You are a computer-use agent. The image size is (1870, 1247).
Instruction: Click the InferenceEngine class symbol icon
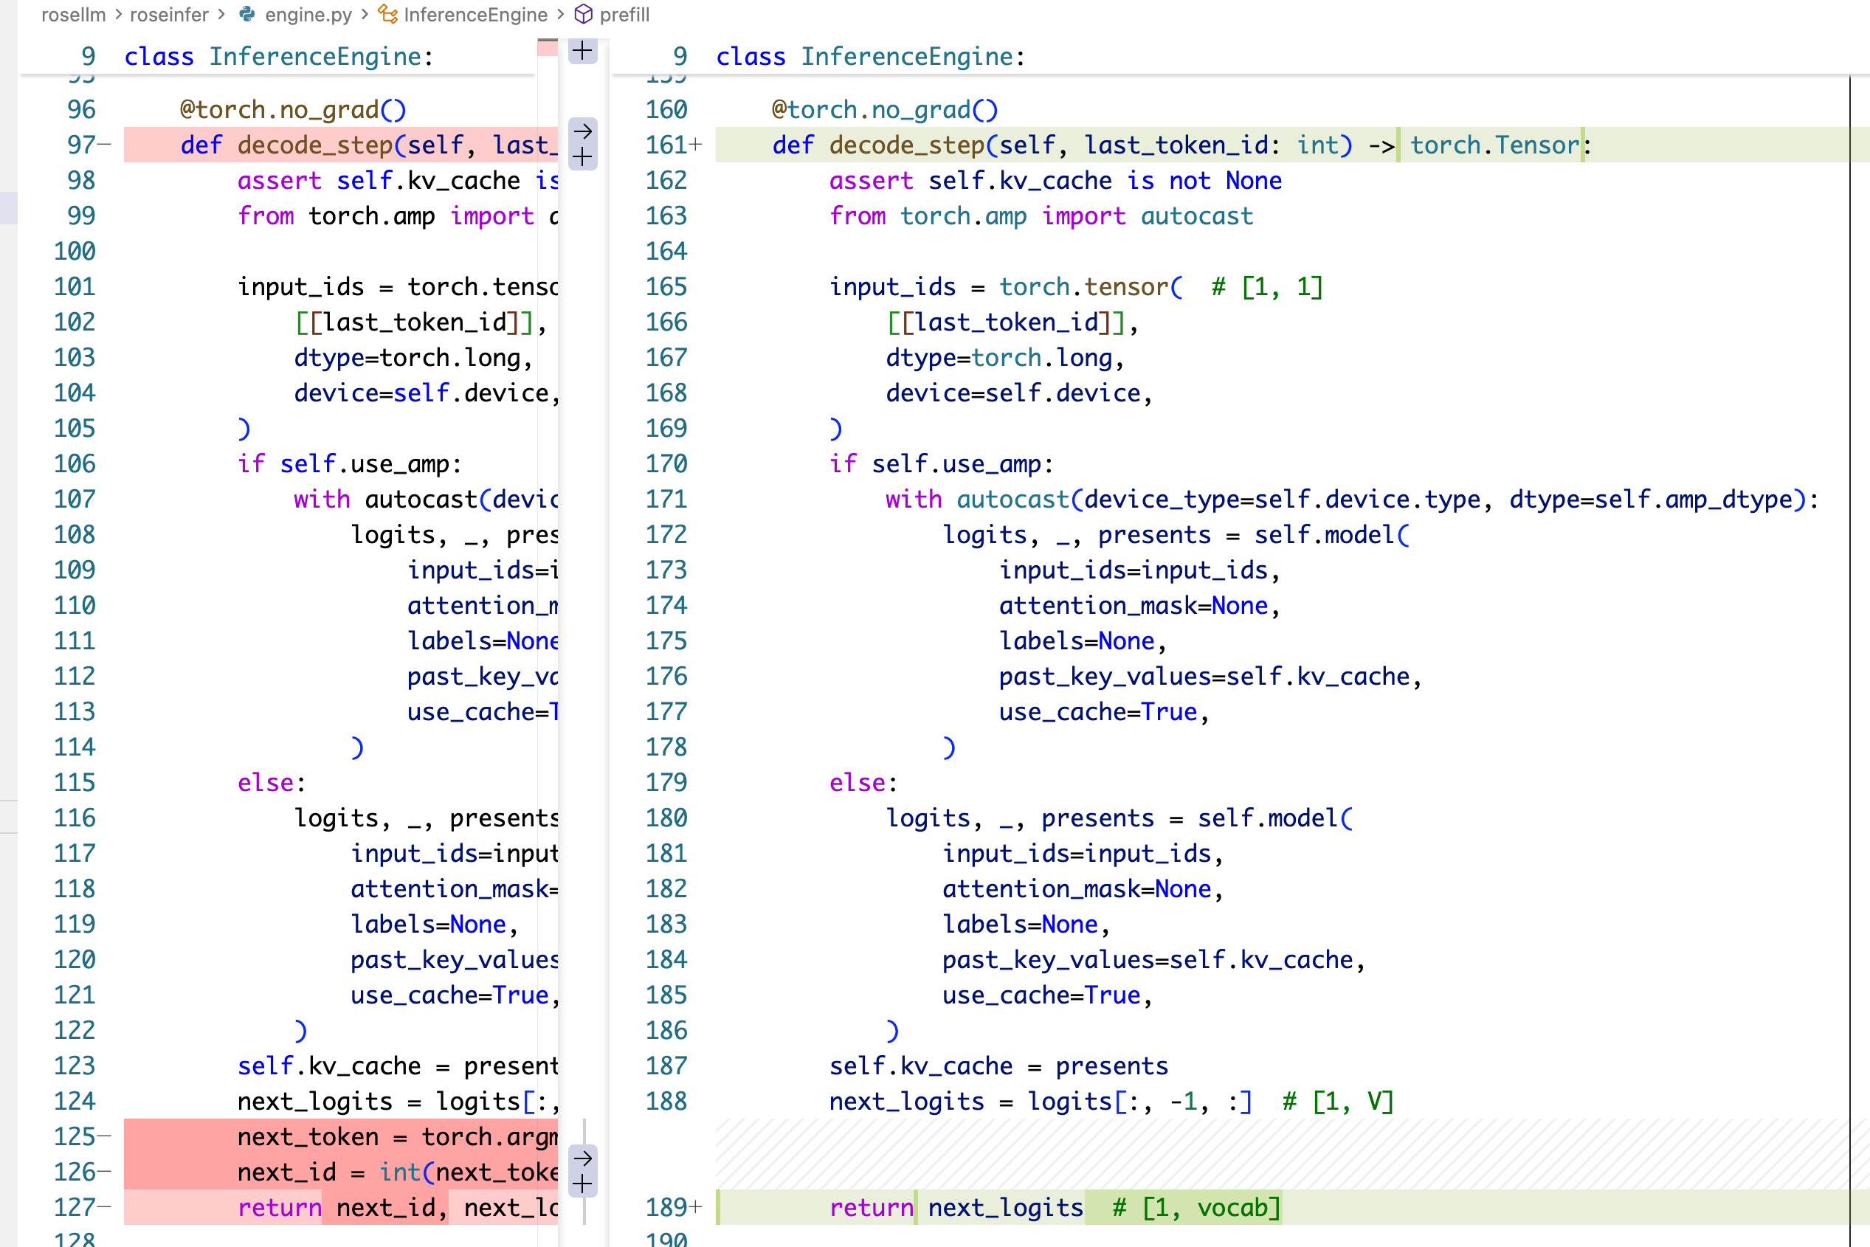[387, 14]
